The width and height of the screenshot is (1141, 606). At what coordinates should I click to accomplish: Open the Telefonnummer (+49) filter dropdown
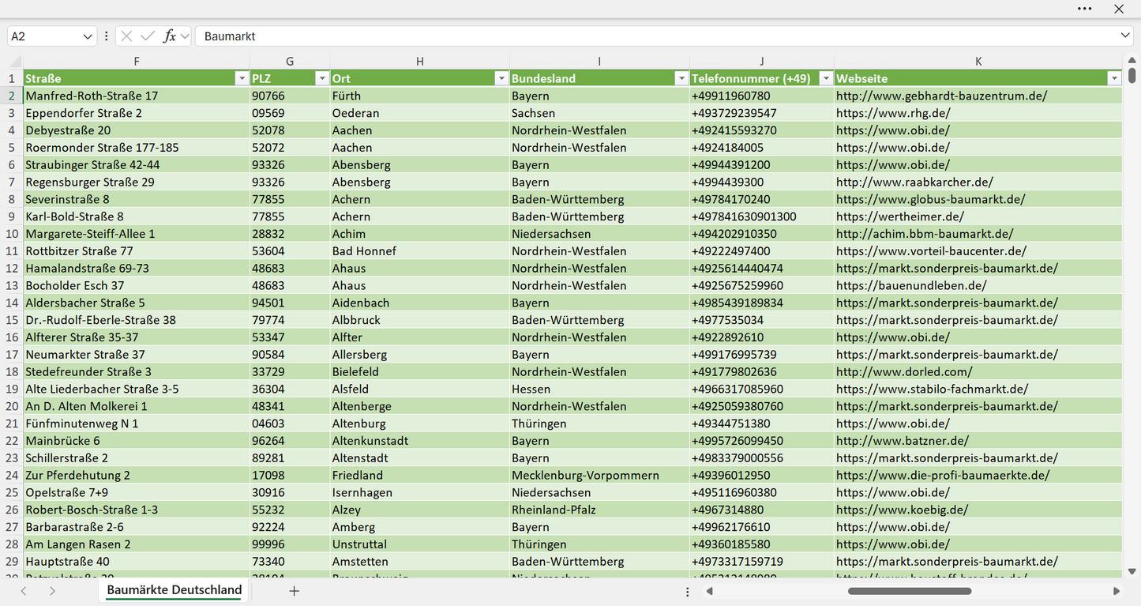click(x=825, y=78)
